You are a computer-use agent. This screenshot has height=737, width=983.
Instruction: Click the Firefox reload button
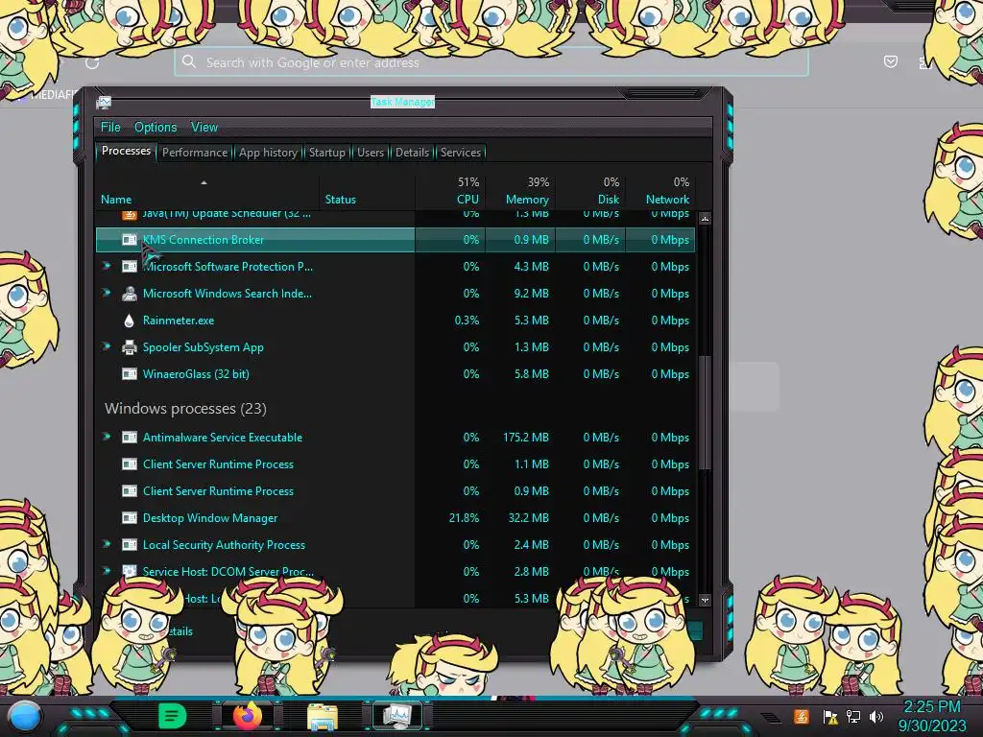pos(92,62)
